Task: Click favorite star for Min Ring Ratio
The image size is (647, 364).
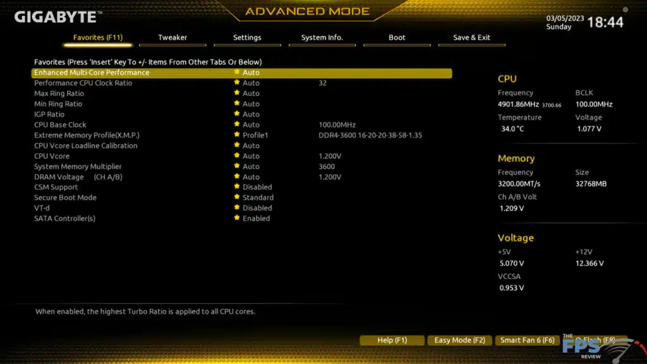Action: pos(237,104)
